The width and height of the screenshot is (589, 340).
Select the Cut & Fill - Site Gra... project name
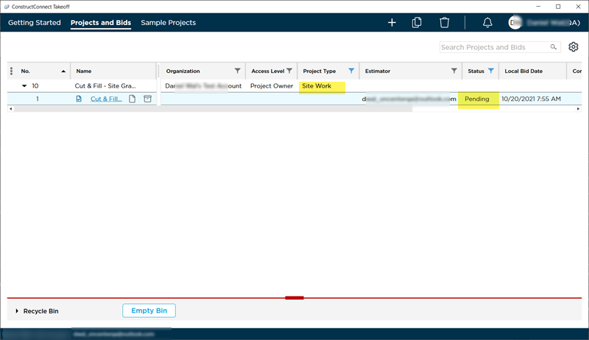(105, 86)
